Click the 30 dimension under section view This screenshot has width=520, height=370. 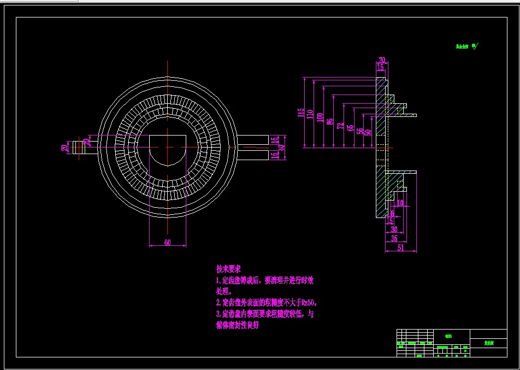tap(394, 230)
